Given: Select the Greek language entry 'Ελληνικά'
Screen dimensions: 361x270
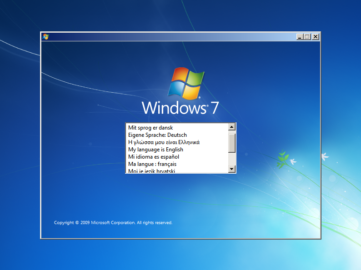Looking at the screenshot, I should [177, 142].
